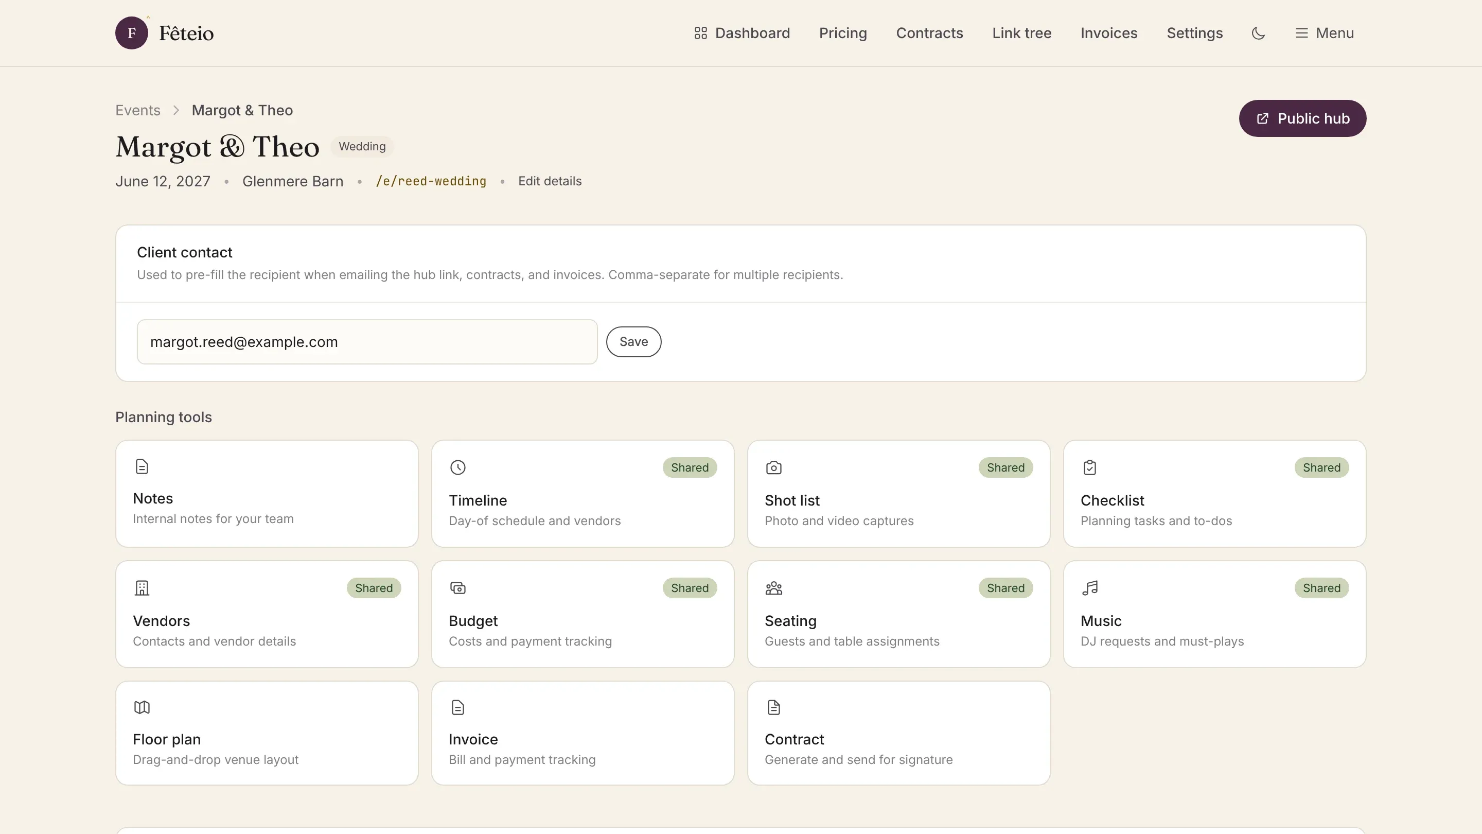Click the Vendors building icon
The image size is (1482, 834).
[x=142, y=587]
